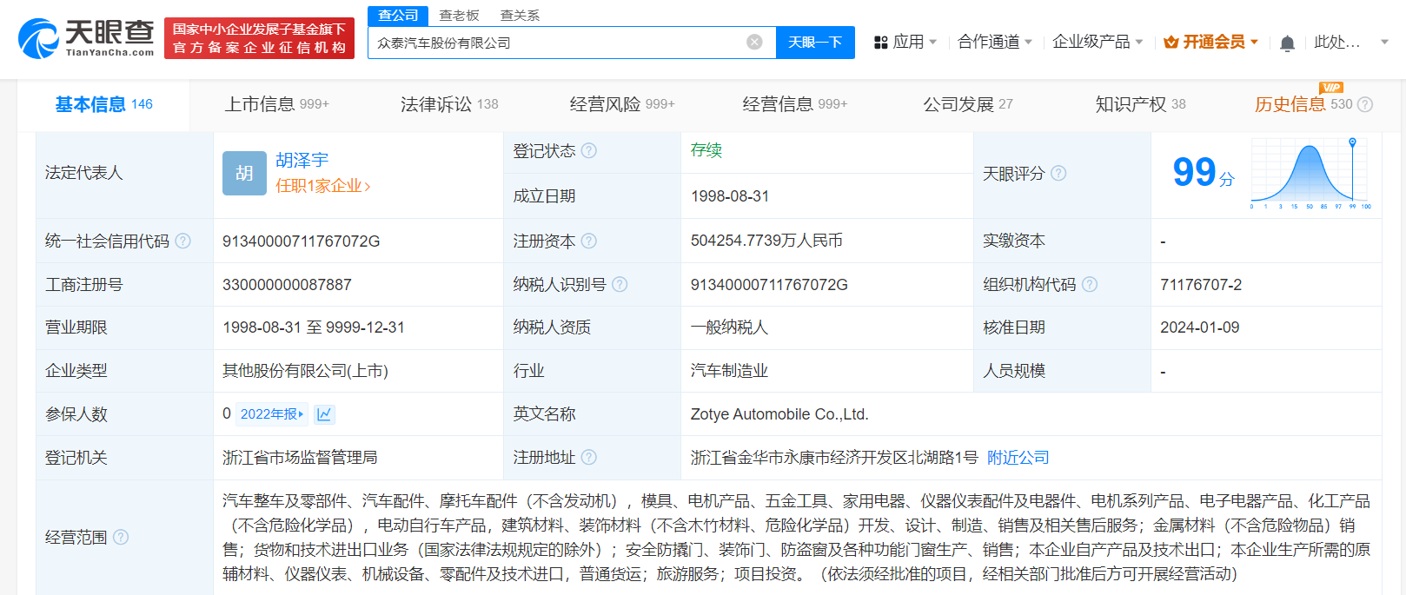Show help for 经营范围

click(121, 537)
